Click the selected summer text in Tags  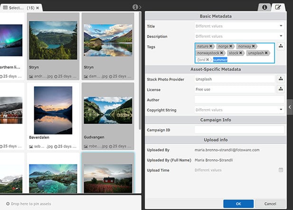pos(220,60)
